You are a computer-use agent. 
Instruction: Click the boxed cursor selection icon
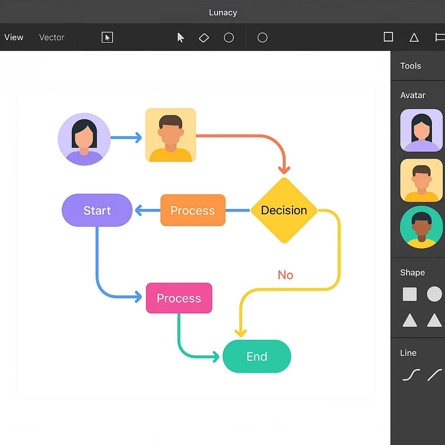pyautogui.click(x=107, y=37)
